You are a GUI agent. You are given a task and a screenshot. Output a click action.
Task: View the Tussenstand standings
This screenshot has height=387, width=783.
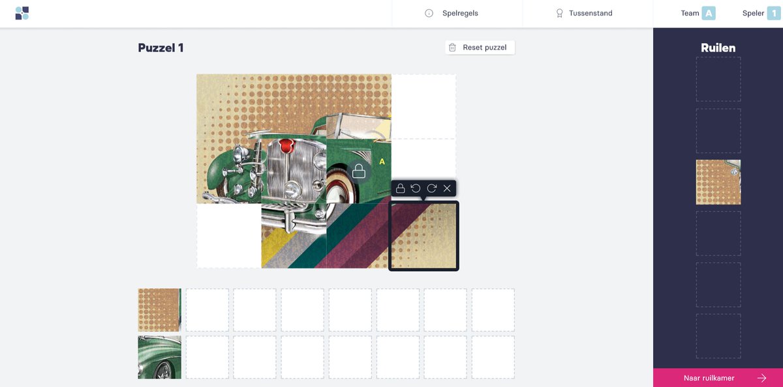pyautogui.click(x=584, y=13)
